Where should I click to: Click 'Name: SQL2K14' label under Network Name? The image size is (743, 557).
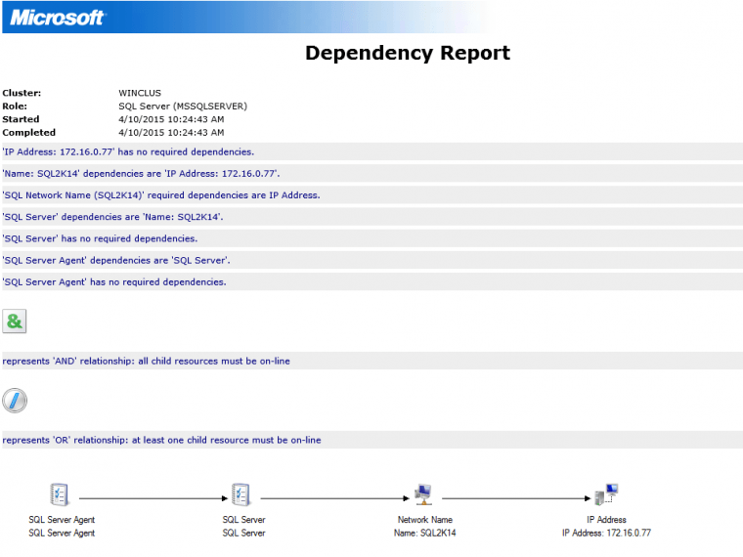[424, 533]
